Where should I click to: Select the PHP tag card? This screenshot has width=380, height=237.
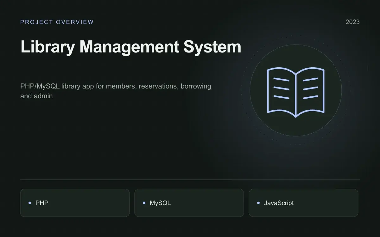(x=75, y=203)
